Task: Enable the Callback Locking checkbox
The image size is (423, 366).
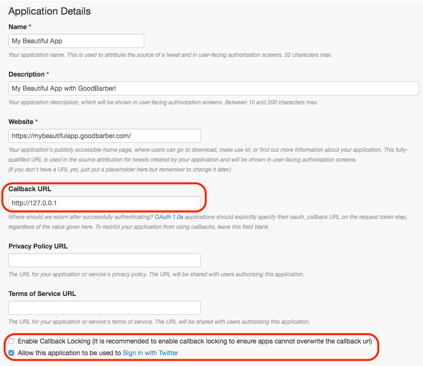Action: [x=11, y=341]
